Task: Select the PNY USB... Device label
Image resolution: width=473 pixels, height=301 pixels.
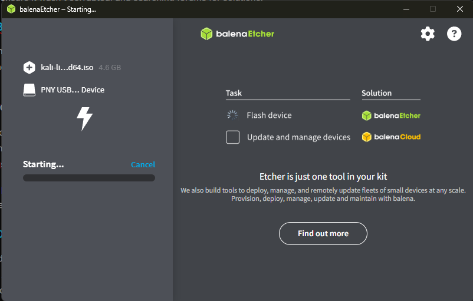Action: point(73,90)
